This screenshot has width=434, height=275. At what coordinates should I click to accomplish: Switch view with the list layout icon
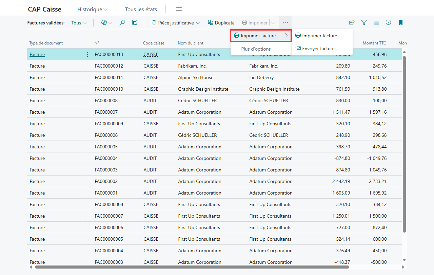point(376,23)
